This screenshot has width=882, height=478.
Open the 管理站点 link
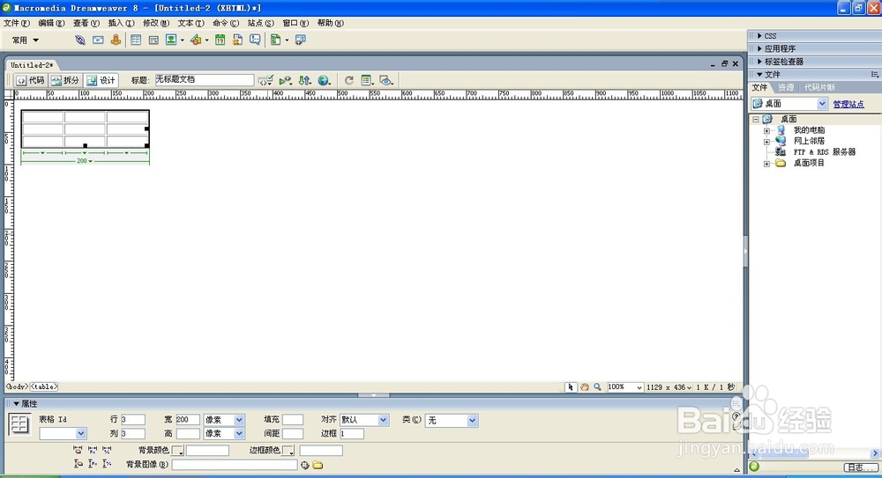click(x=848, y=104)
